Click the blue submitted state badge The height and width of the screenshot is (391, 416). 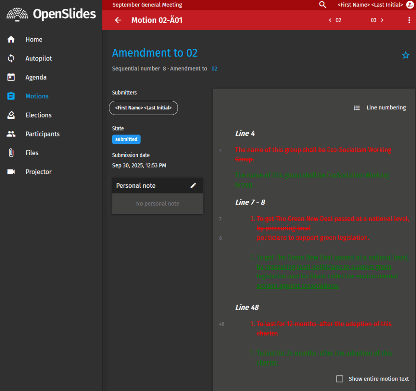[126, 139]
